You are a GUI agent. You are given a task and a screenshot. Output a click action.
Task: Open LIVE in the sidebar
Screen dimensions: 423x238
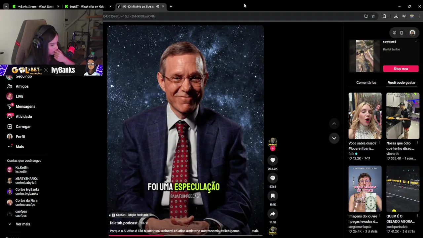click(19, 97)
